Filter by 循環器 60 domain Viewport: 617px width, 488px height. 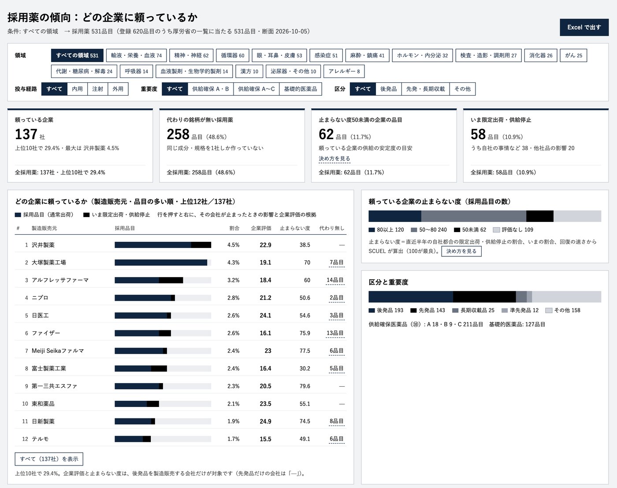point(233,55)
